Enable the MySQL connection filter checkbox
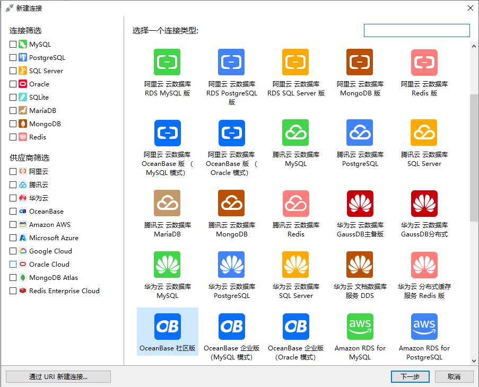Screen dimensions: 479x387 tap(13, 44)
